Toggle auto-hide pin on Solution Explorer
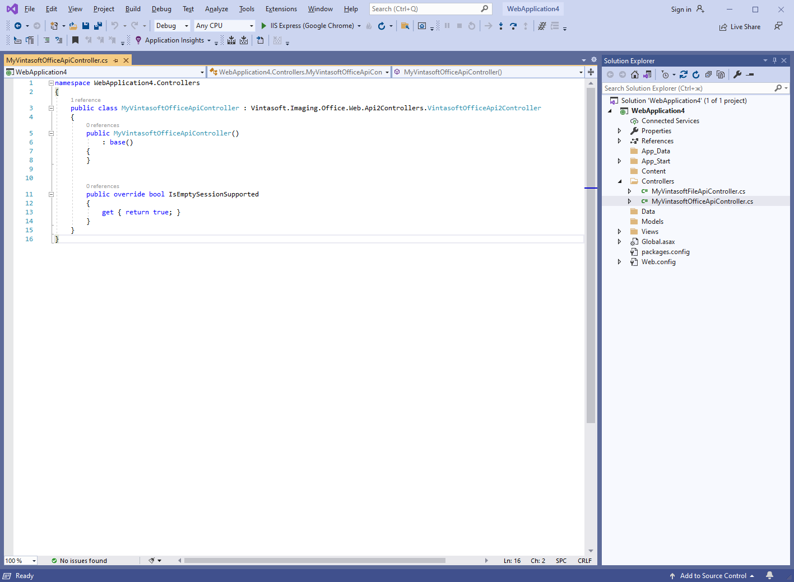Screen dimensions: 794x582 [x=774, y=60]
